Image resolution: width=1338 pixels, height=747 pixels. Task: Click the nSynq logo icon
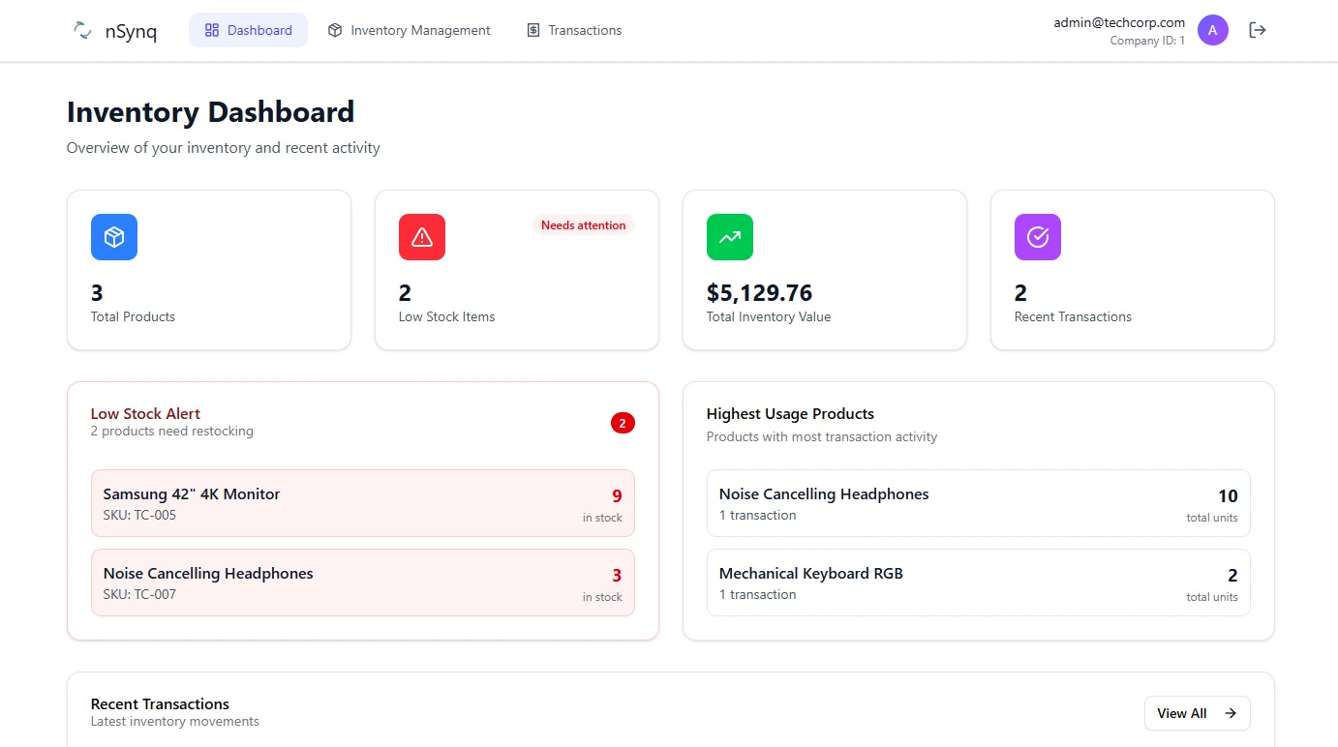(x=81, y=30)
